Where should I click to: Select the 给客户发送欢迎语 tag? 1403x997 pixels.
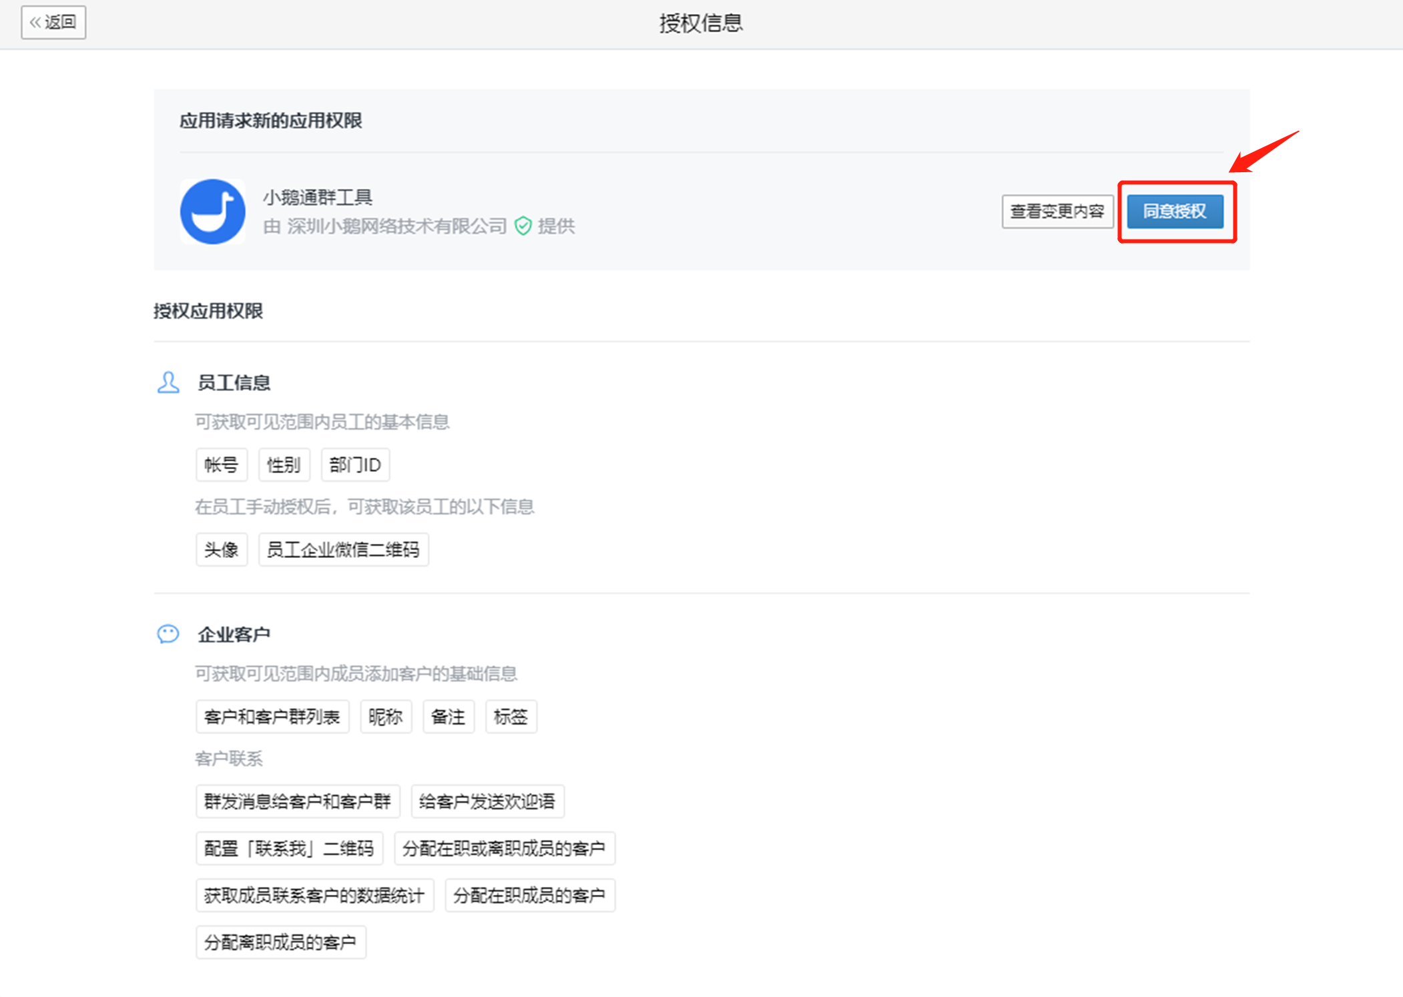point(487,801)
